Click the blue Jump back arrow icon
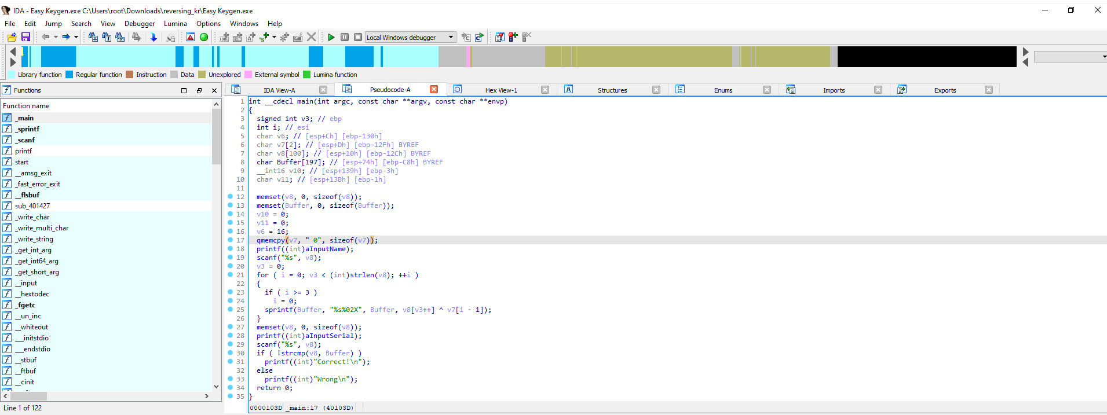The width and height of the screenshot is (1107, 415). coord(45,37)
